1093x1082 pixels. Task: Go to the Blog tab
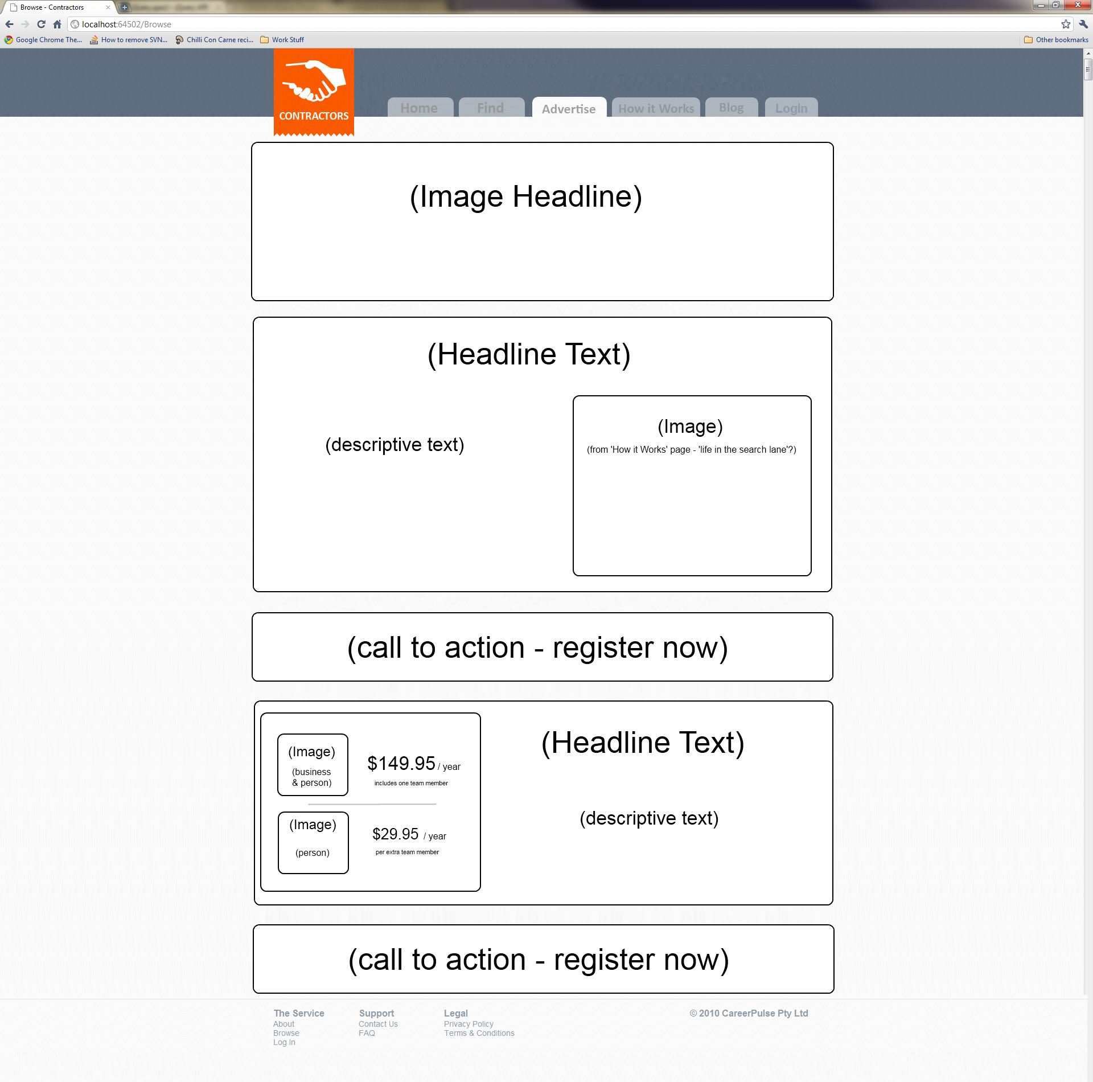[x=731, y=108]
